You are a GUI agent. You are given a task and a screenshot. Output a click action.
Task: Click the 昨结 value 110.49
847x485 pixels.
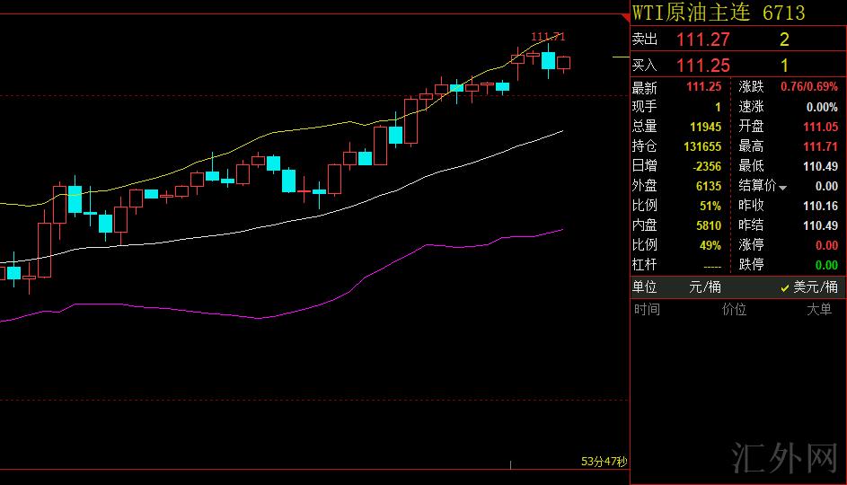click(821, 225)
